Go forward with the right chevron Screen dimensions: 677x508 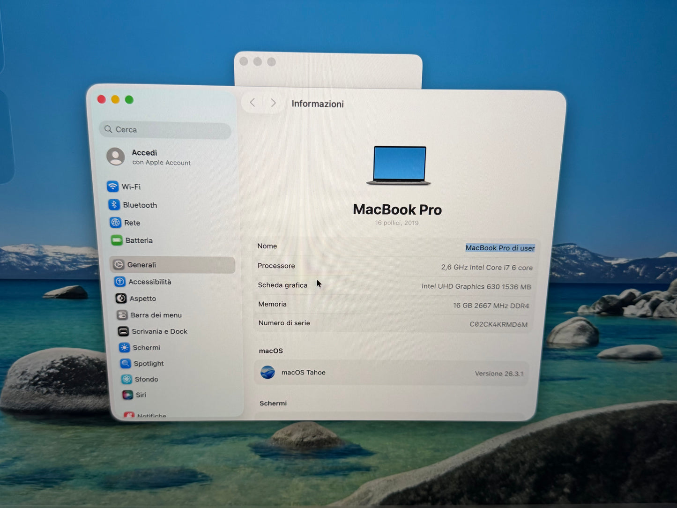pos(274,103)
